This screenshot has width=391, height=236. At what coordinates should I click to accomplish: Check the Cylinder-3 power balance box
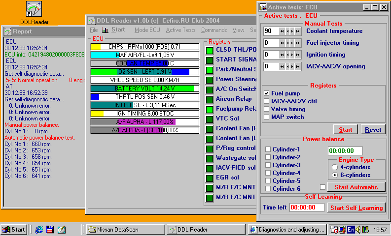point(268,165)
